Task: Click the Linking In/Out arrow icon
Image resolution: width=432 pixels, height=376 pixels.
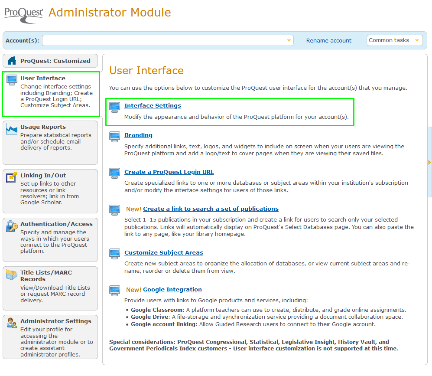Action: (12, 177)
